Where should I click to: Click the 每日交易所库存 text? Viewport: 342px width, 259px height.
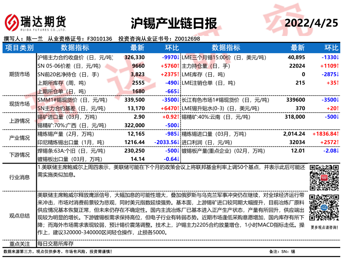(55, 243)
